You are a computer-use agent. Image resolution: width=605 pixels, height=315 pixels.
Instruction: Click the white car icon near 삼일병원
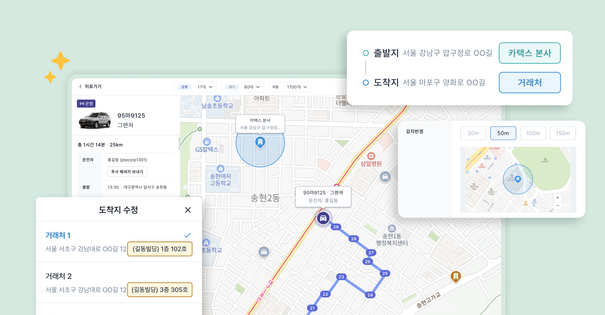(x=385, y=177)
